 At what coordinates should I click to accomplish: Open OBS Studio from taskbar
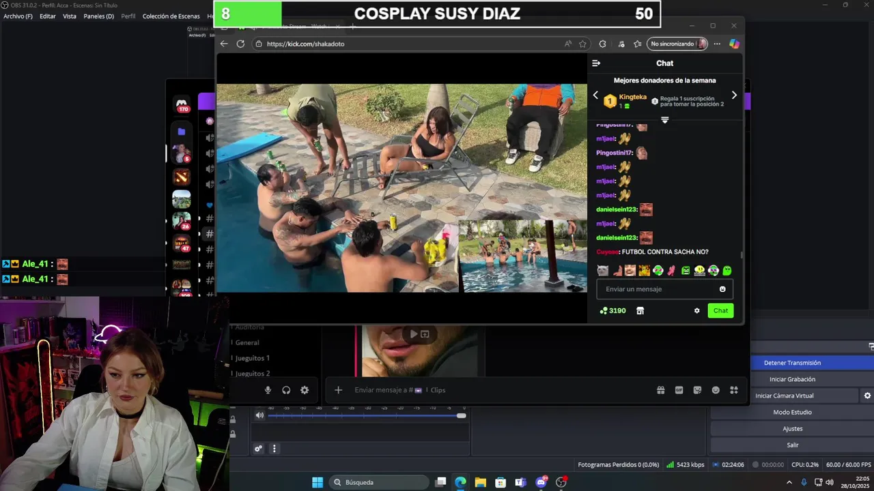(x=561, y=482)
